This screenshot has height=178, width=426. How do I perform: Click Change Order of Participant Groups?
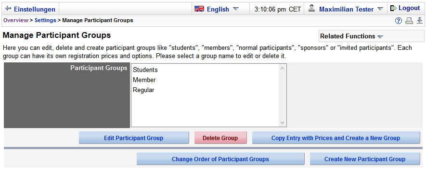click(220, 159)
